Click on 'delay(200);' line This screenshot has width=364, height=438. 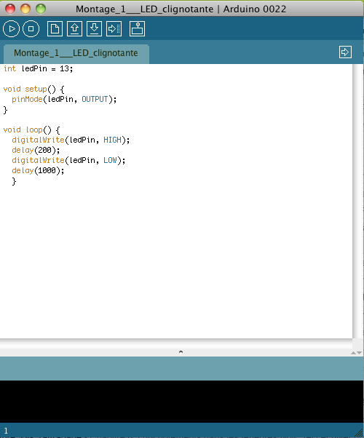click(36, 151)
